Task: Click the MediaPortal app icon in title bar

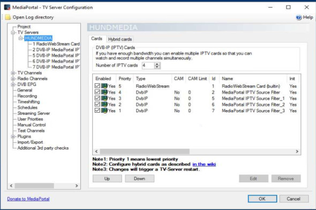Action: pos(7,7)
